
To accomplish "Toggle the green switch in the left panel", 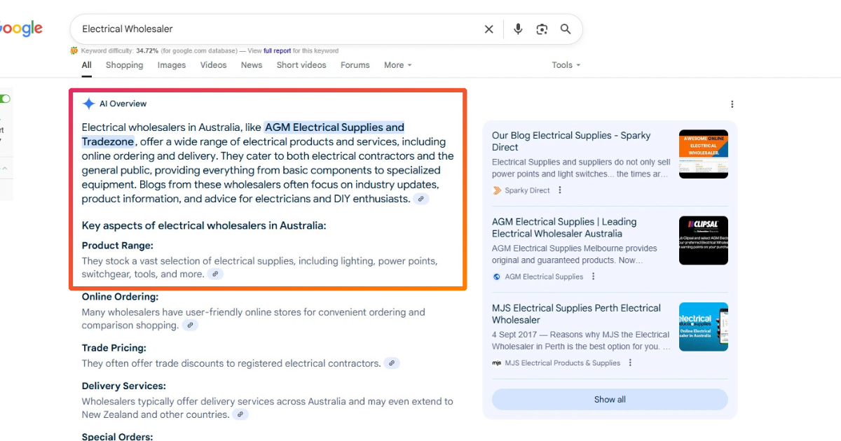I will coord(6,99).
